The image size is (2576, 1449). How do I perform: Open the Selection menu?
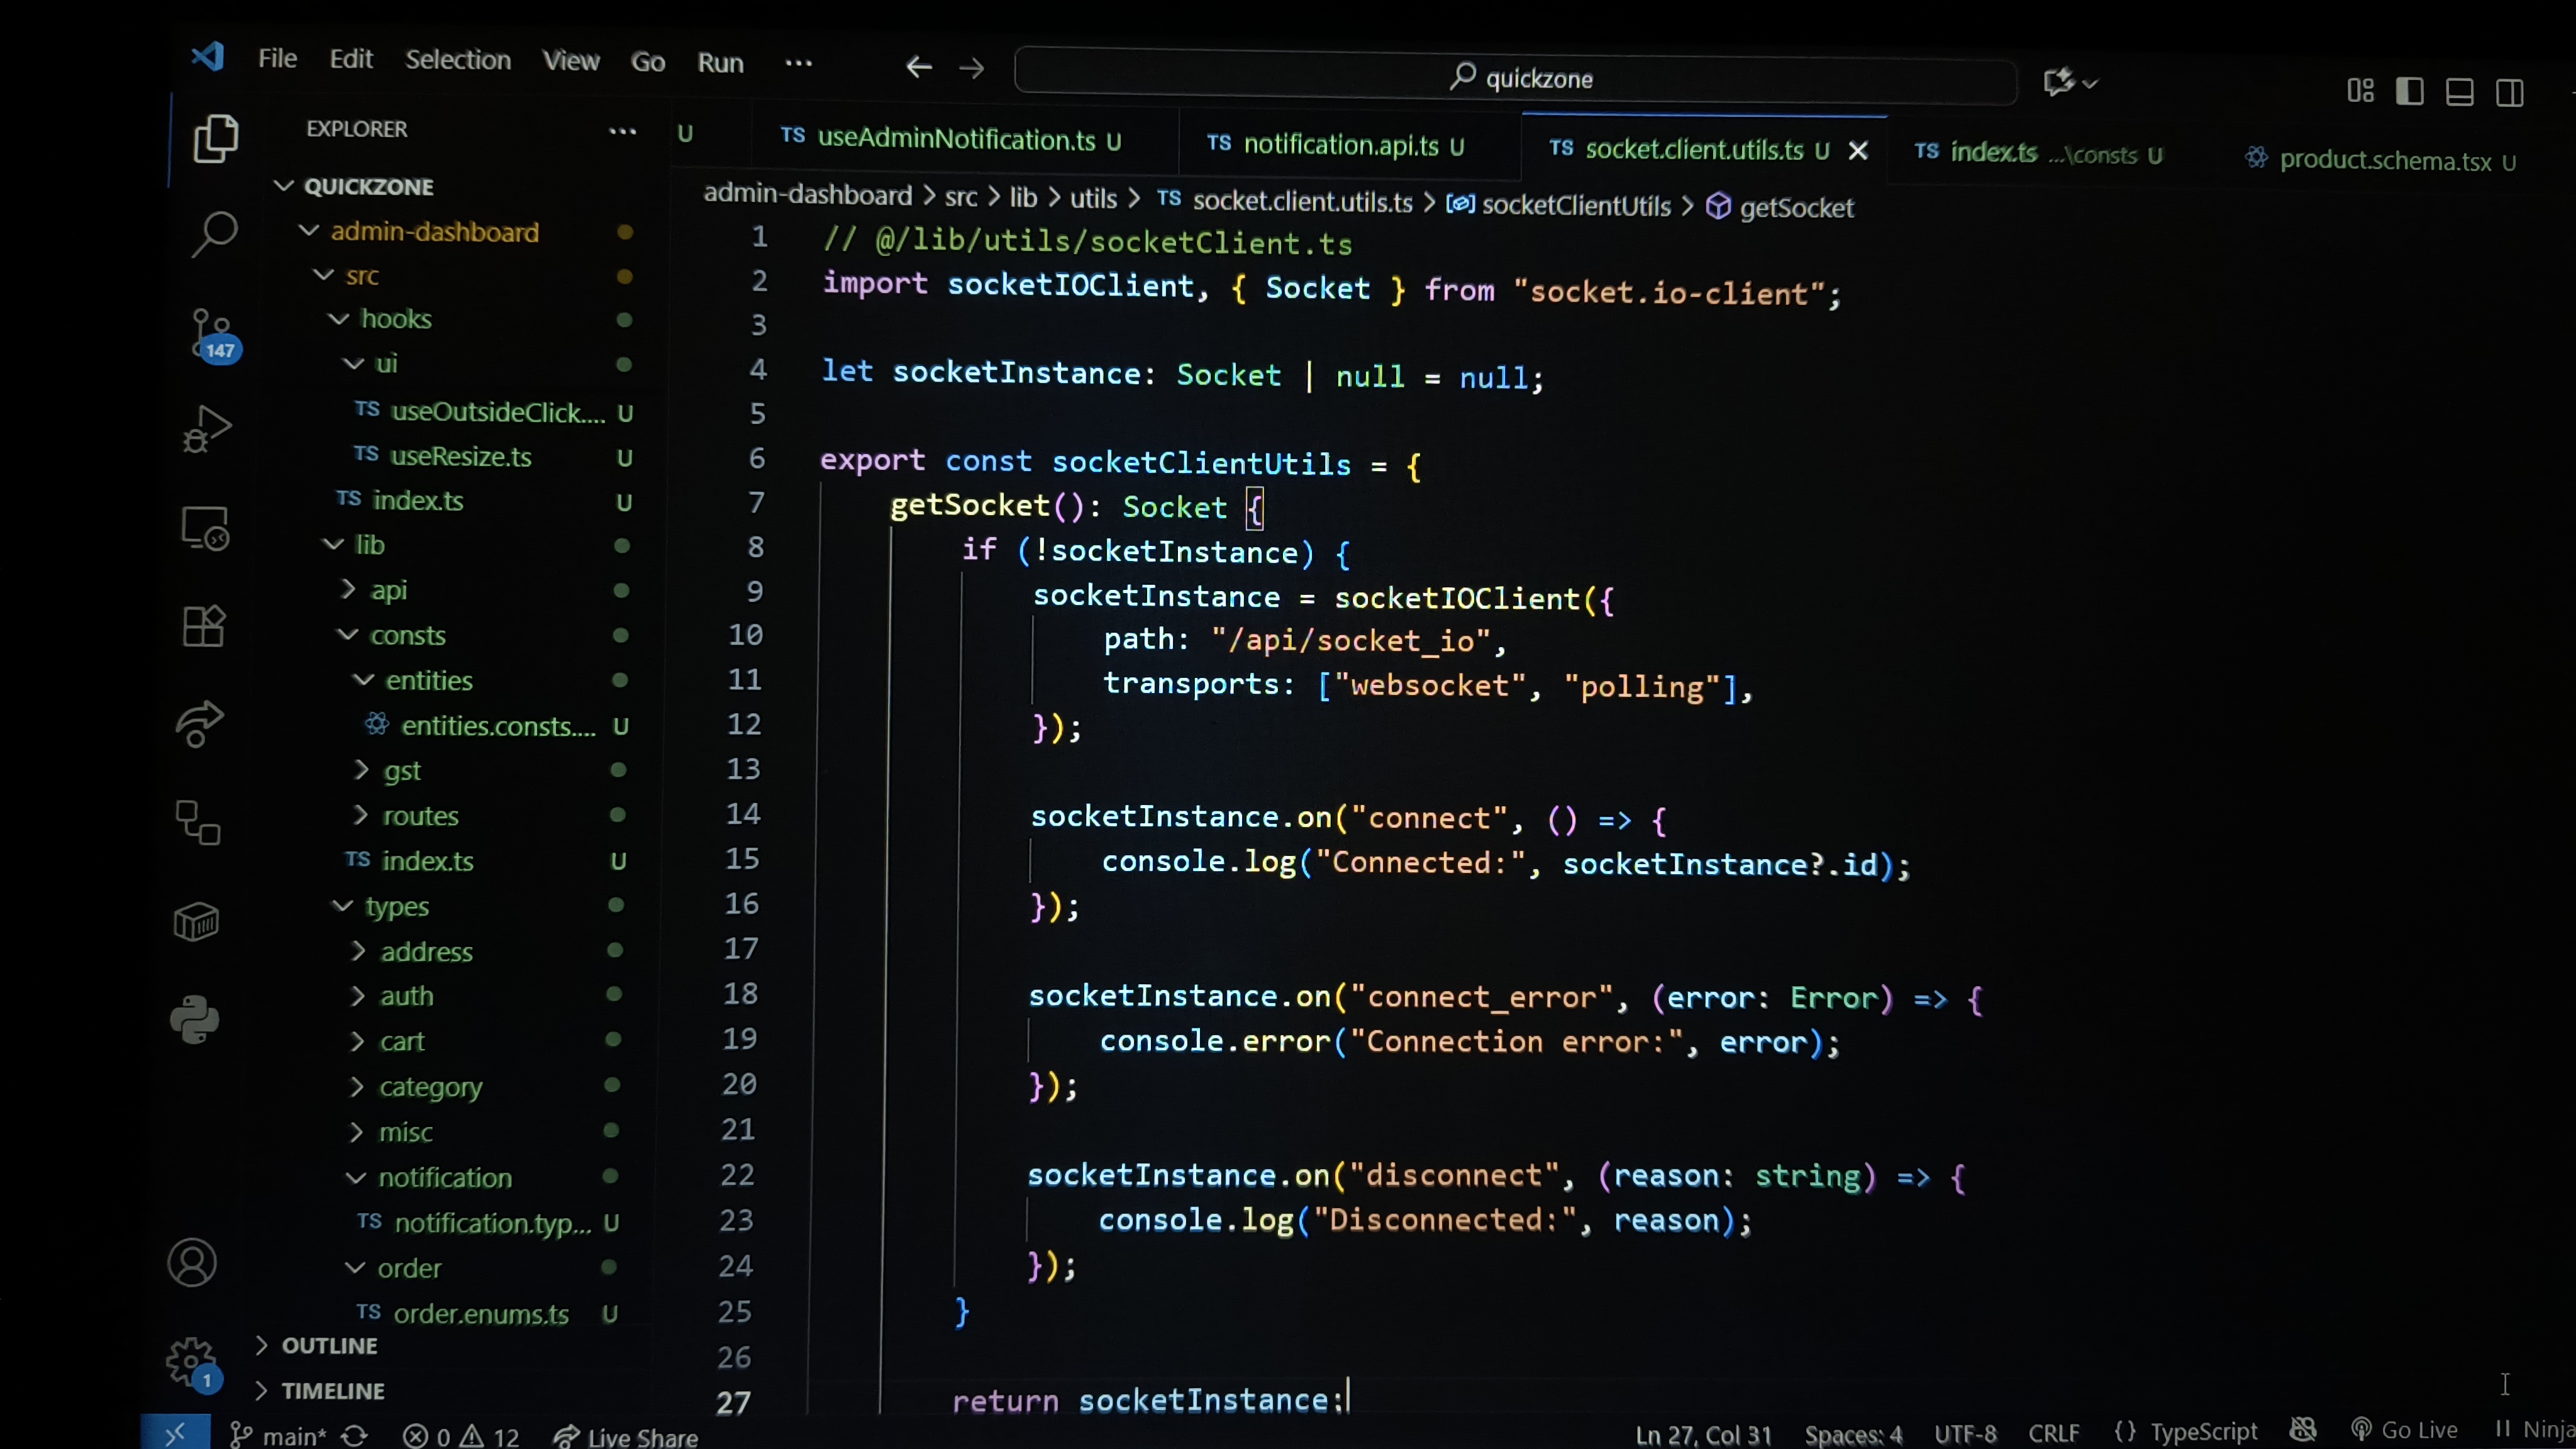click(457, 60)
